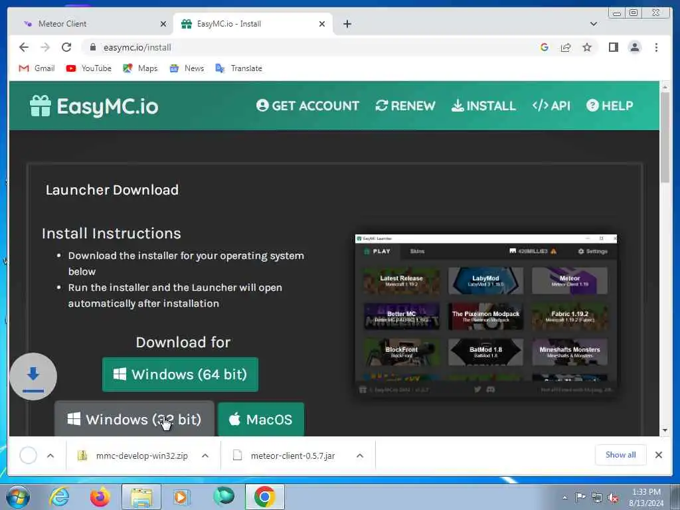680x510 pixels.
Task: Download the Windows (64 bit) installer
Action: tap(180, 375)
